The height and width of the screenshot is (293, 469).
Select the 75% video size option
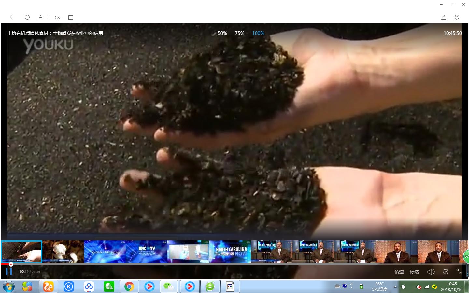click(239, 33)
